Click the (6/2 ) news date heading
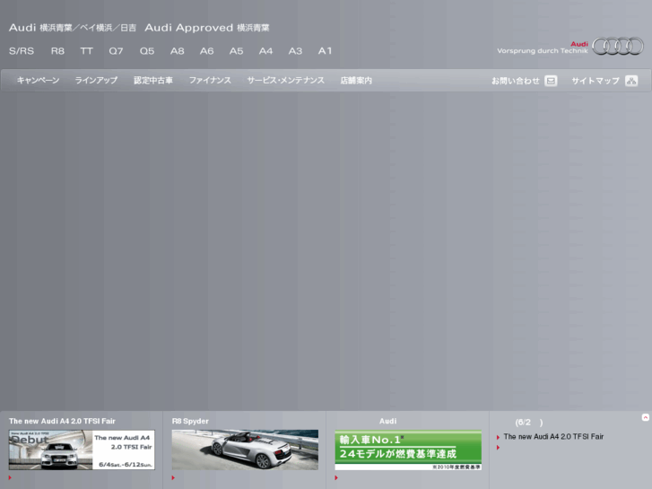 point(529,423)
